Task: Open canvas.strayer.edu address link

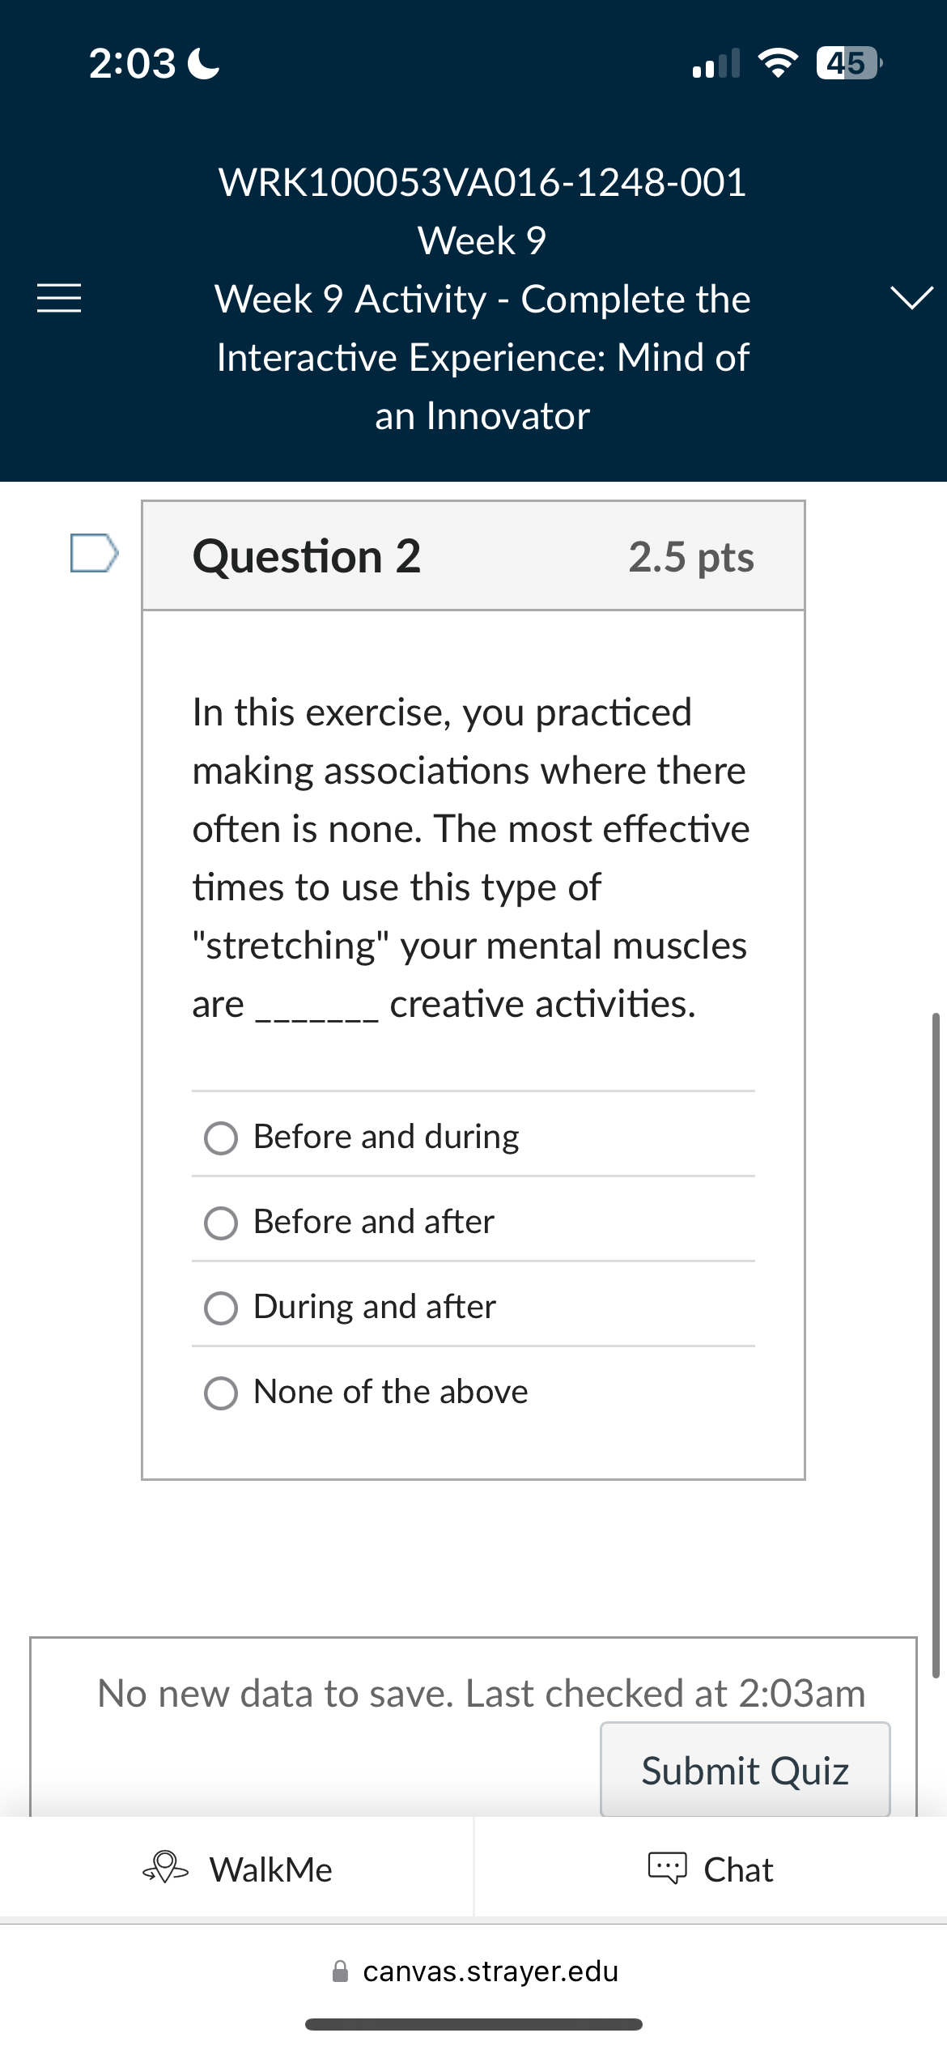Action: coord(489,1972)
